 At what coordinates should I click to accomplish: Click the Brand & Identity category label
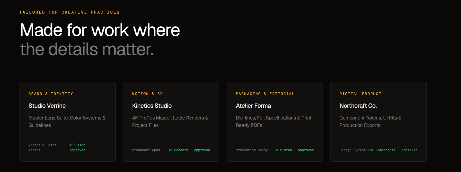click(51, 94)
